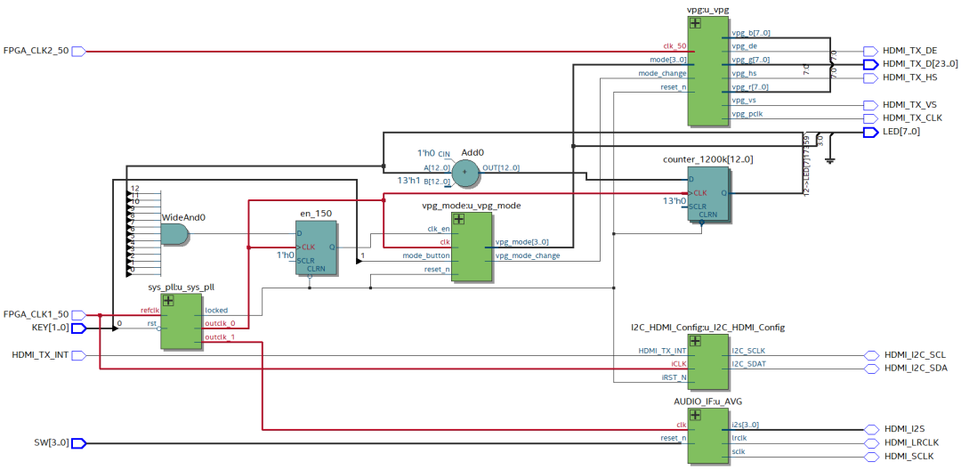Select the KEY[1..0] input pin symbol
The height and width of the screenshot is (470, 961).
[79, 328]
